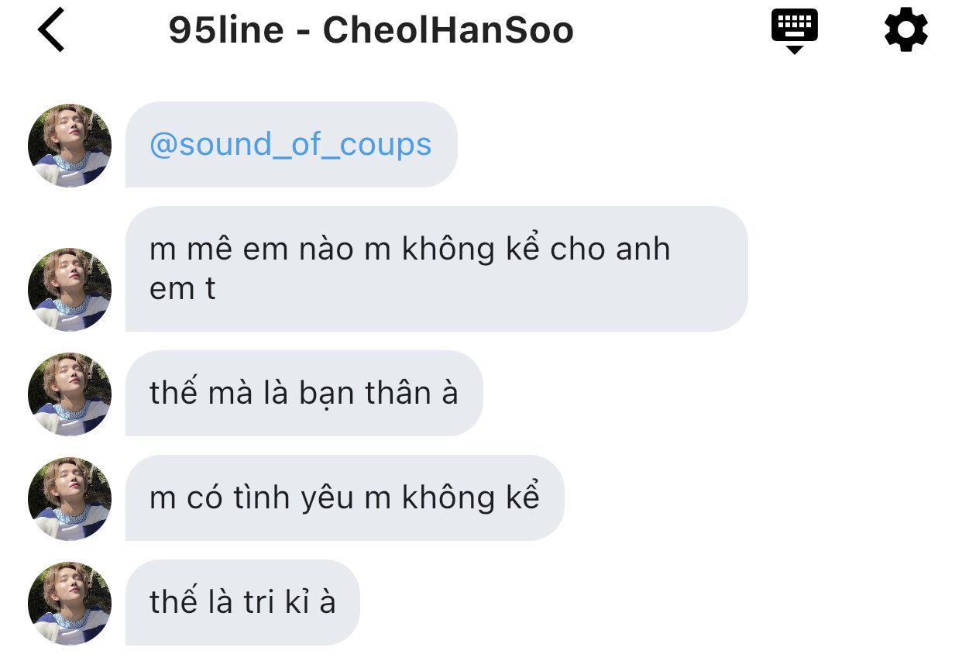Select the avatar next to 'm có tình yêu m không kể'
Screen dimensions: 962x661
tap(70, 498)
